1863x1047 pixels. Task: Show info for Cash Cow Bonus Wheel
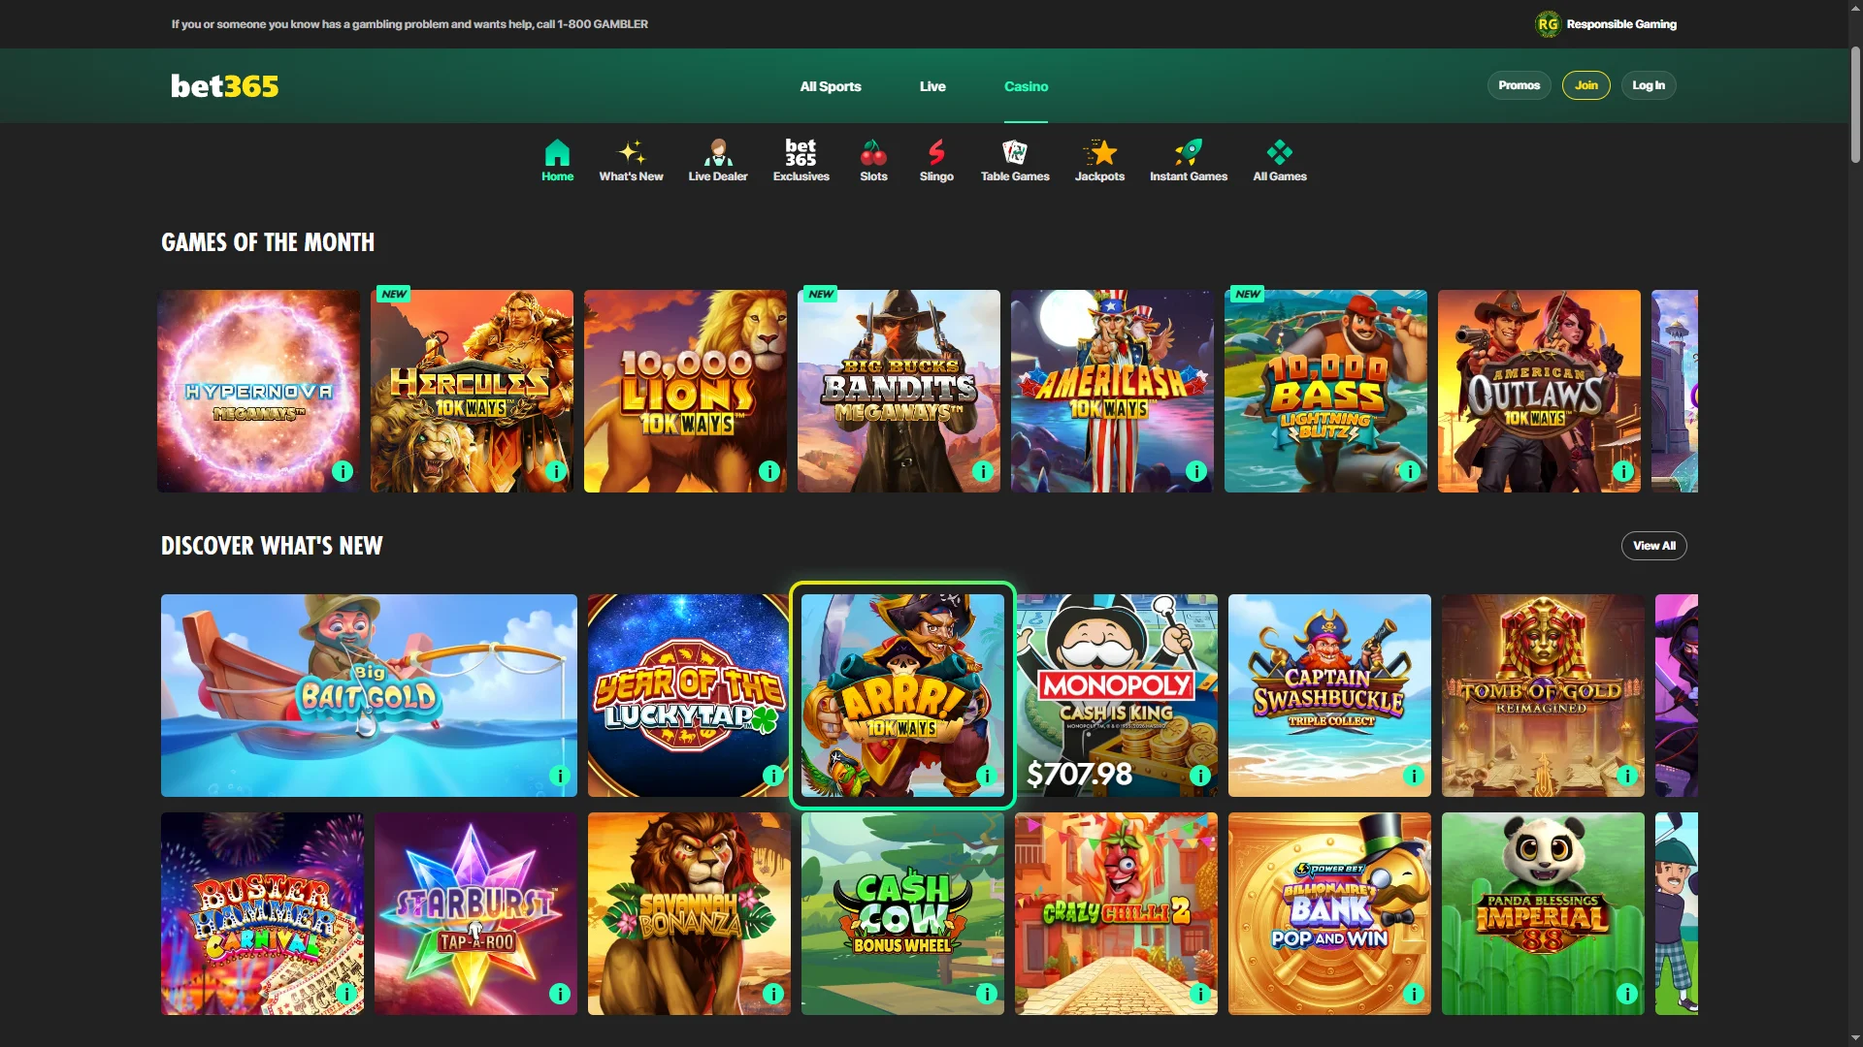(987, 994)
